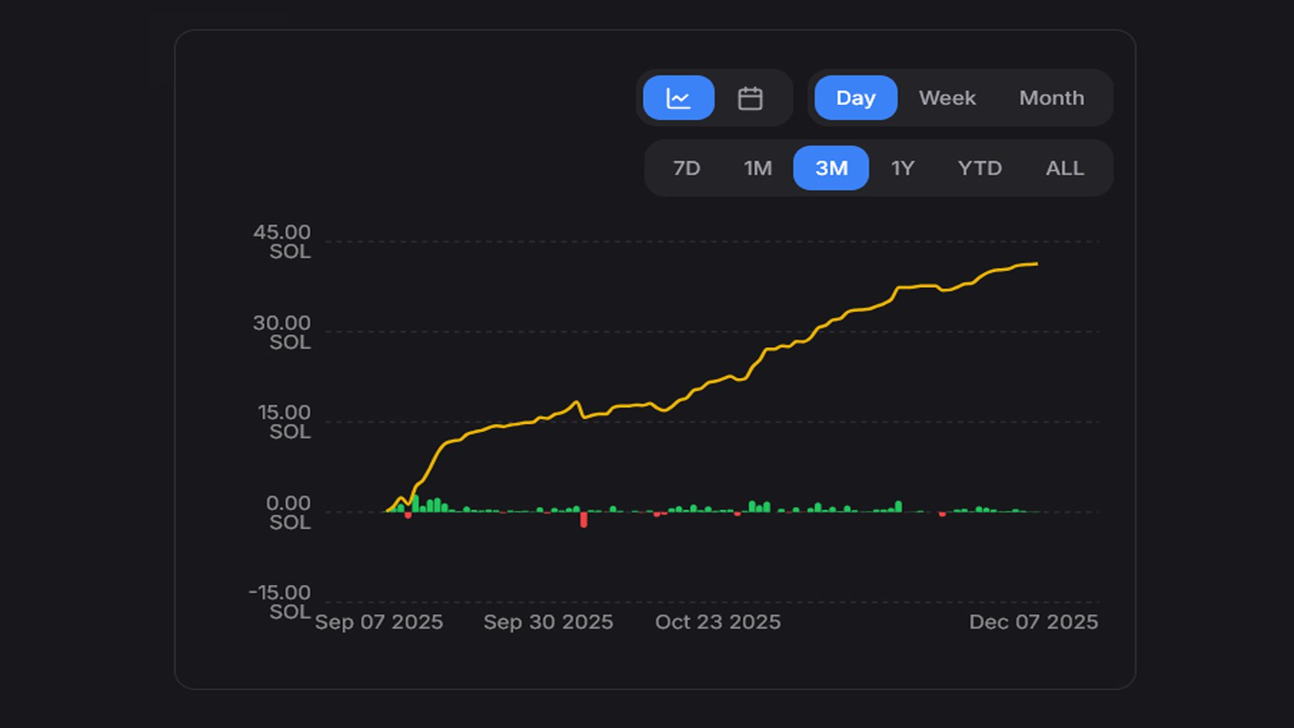Switch to calendar view
The image size is (1294, 728).
[x=750, y=98]
